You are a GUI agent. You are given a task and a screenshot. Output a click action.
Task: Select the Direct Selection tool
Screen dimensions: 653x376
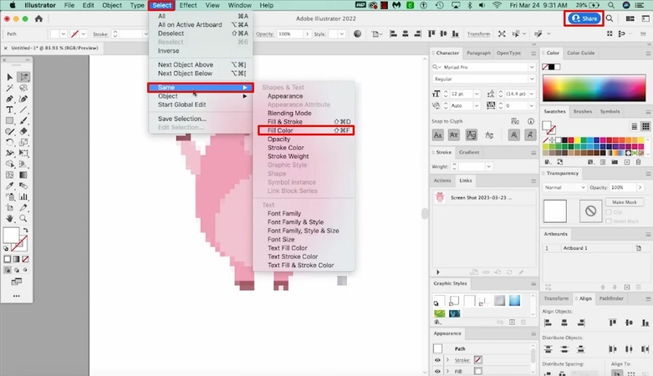tap(23, 77)
